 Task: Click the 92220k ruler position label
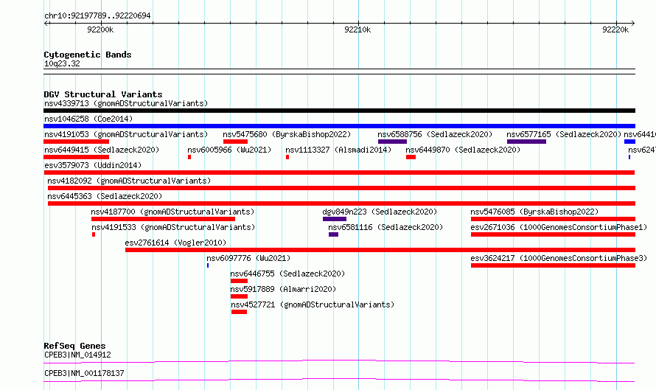[x=615, y=29]
